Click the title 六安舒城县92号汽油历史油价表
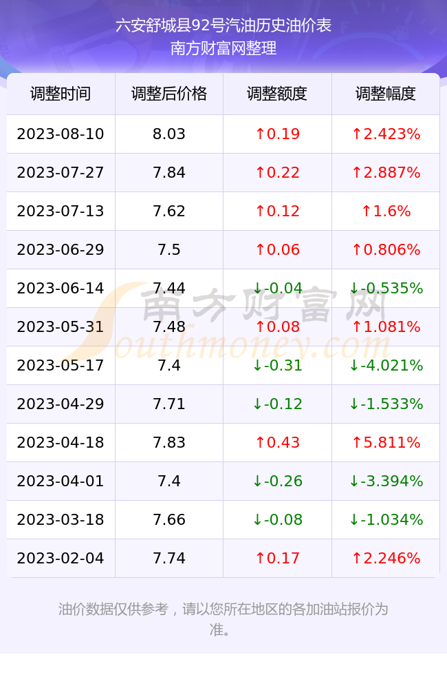Screen dimensions: 447x675 [x=223, y=25]
